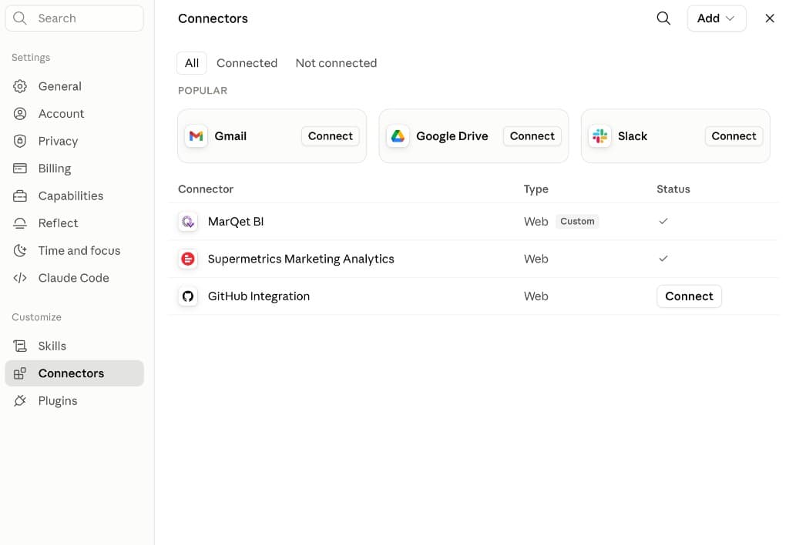Connect the Gmail connector
Screen dimensions: 789x545
coord(330,135)
